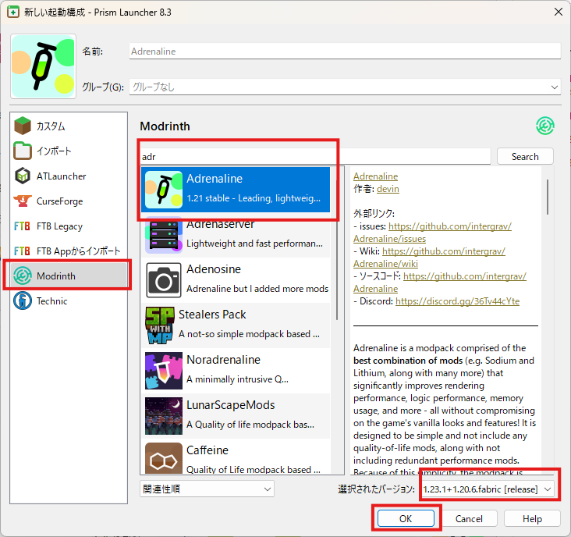The image size is (571, 537).
Task: Open the issues GitHub link
Action: pyautogui.click(x=450, y=226)
